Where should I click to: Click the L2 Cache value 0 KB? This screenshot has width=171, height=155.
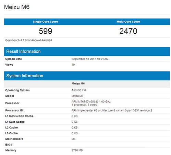tap(74, 128)
